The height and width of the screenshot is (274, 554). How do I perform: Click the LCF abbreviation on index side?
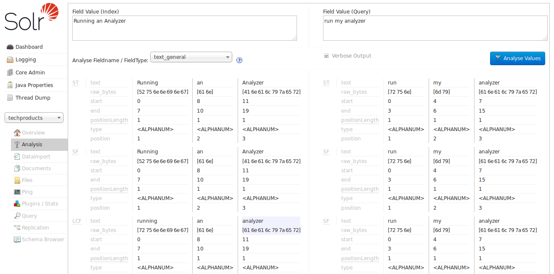[77, 221]
